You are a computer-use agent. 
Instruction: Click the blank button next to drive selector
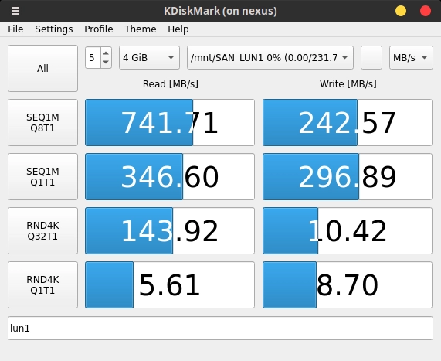pos(371,58)
